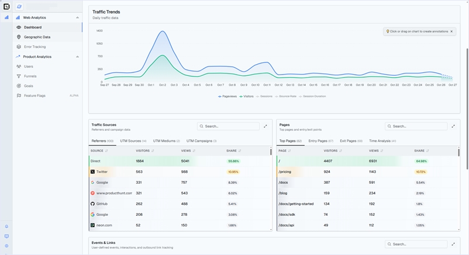Expand the Traffic Sources panel to fullscreen
Image resolution: width=469 pixels, height=255 pixels.
[x=265, y=126]
